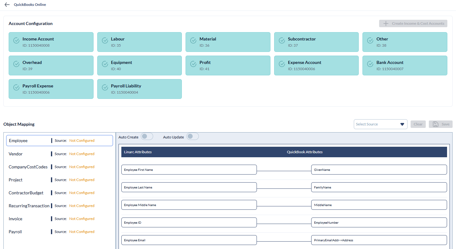Click the FamilyName QuickBook attribute field
Viewport: 456px width, 249px height.
click(x=379, y=187)
